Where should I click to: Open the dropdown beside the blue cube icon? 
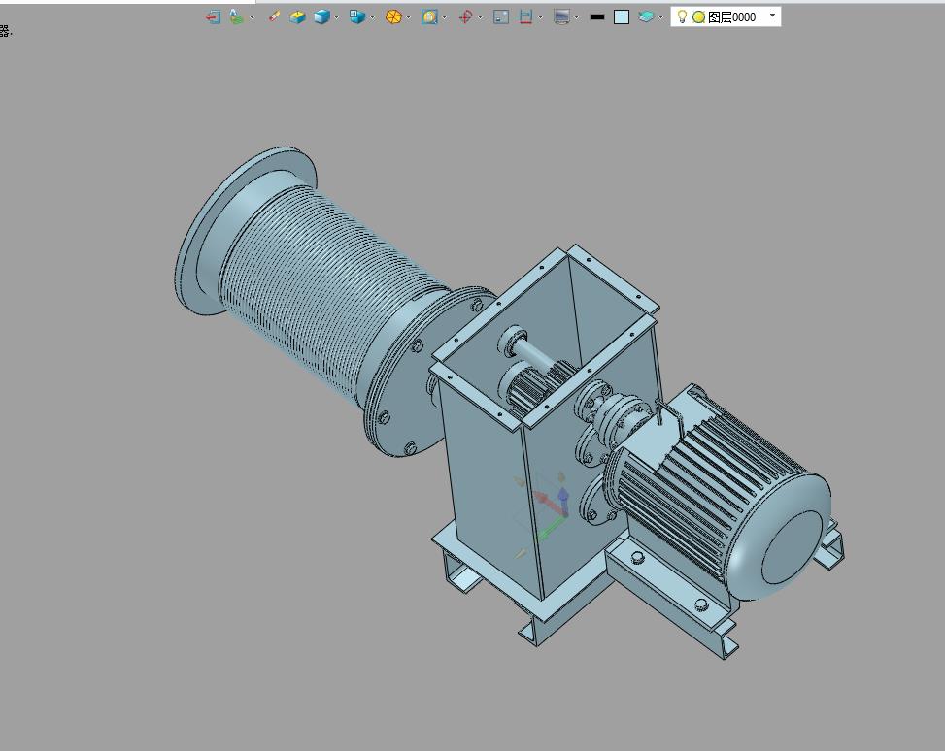[x=336, y=16]
